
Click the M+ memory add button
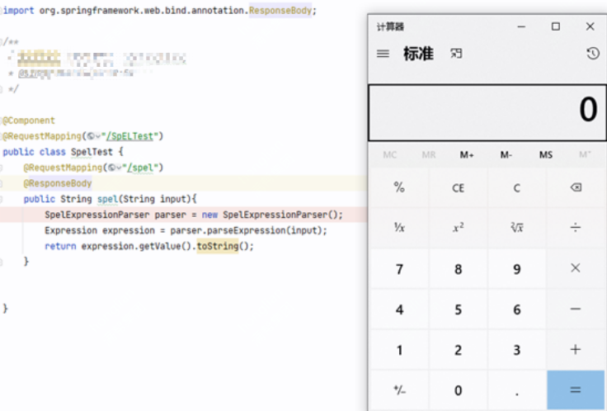(x=467, y=155)
